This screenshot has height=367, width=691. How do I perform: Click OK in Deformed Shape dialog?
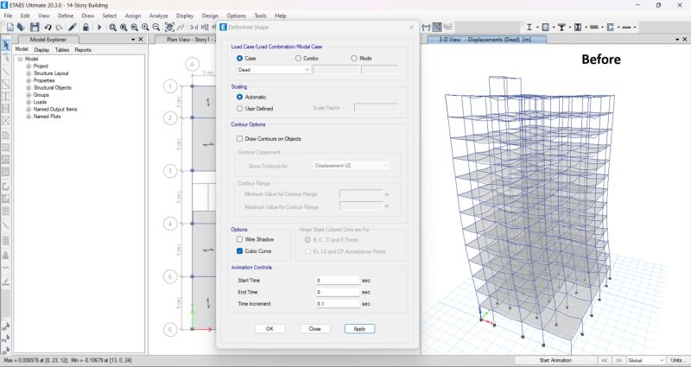click(269, 329)
